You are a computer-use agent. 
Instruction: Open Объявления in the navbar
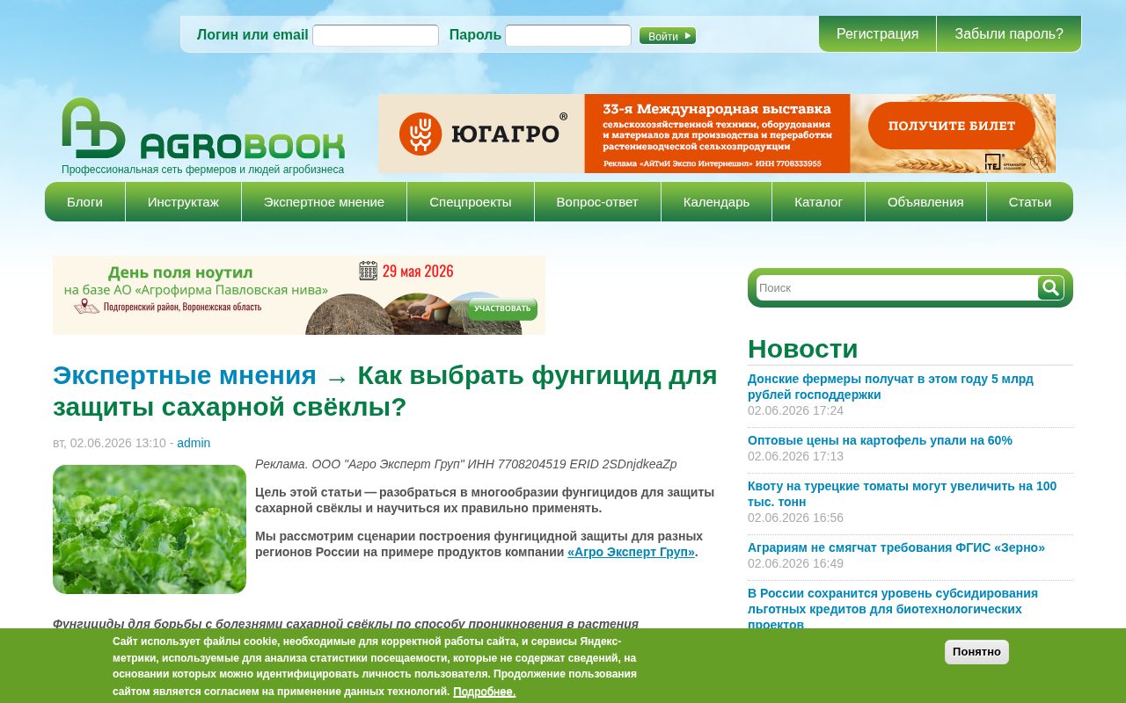click(925, 202)
